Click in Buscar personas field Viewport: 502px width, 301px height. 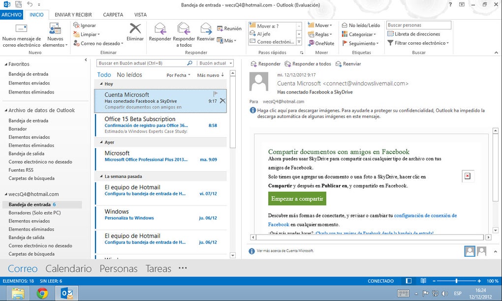pyautogui.click(x=419, y=25)
